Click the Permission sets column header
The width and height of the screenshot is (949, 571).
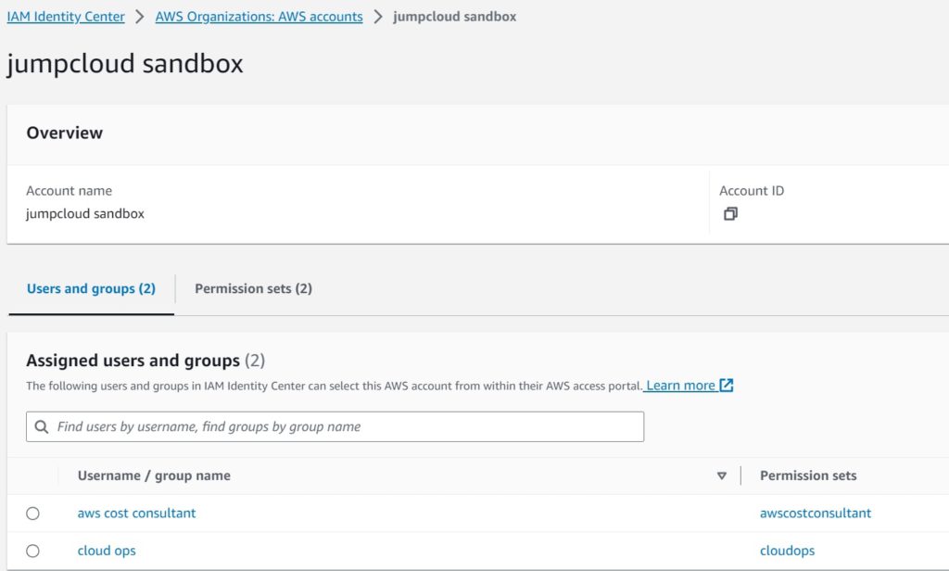(808, 476)
